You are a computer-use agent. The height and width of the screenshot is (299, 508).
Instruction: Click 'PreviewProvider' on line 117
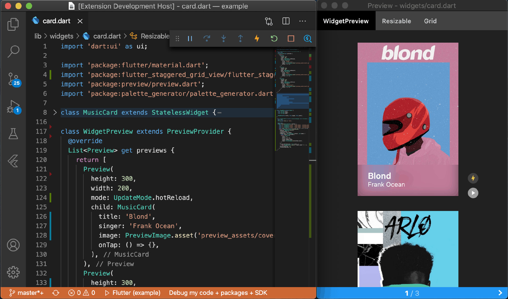(195, 132)
